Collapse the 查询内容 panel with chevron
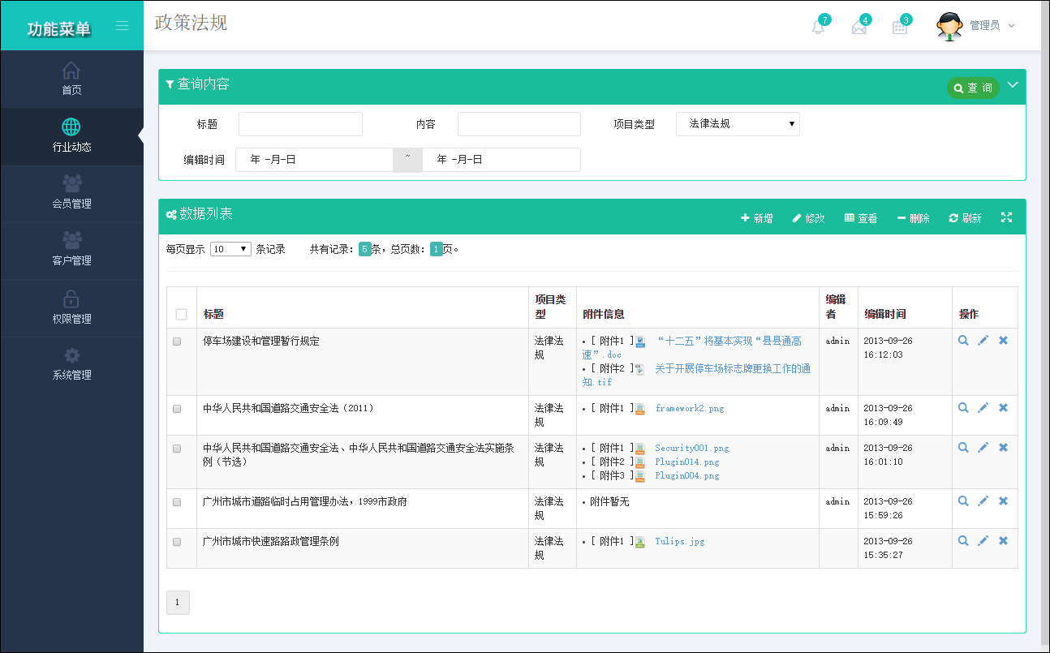The height and width of the screenshot is (653, 1050). (x=1013, y=85)
